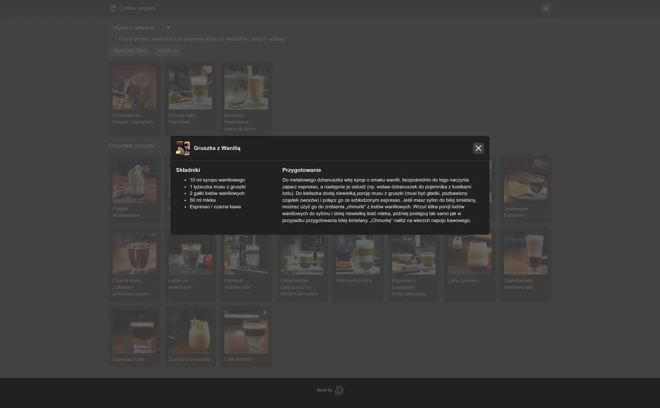
Task: Click the Made by footer text
Action: [x=324, y=390]
